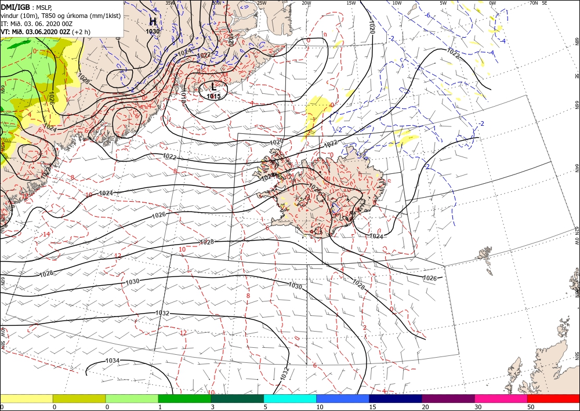This screenshot has height=411, width=580.
Task: Click the '64N' latitude label
Action: 577,168
